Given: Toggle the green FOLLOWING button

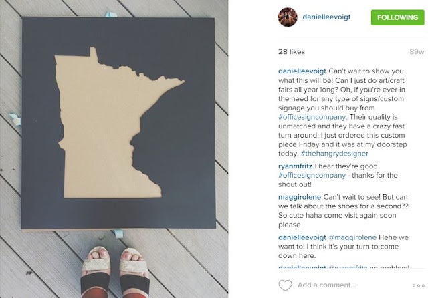Looking at the screenshot, I should point(397,17).
